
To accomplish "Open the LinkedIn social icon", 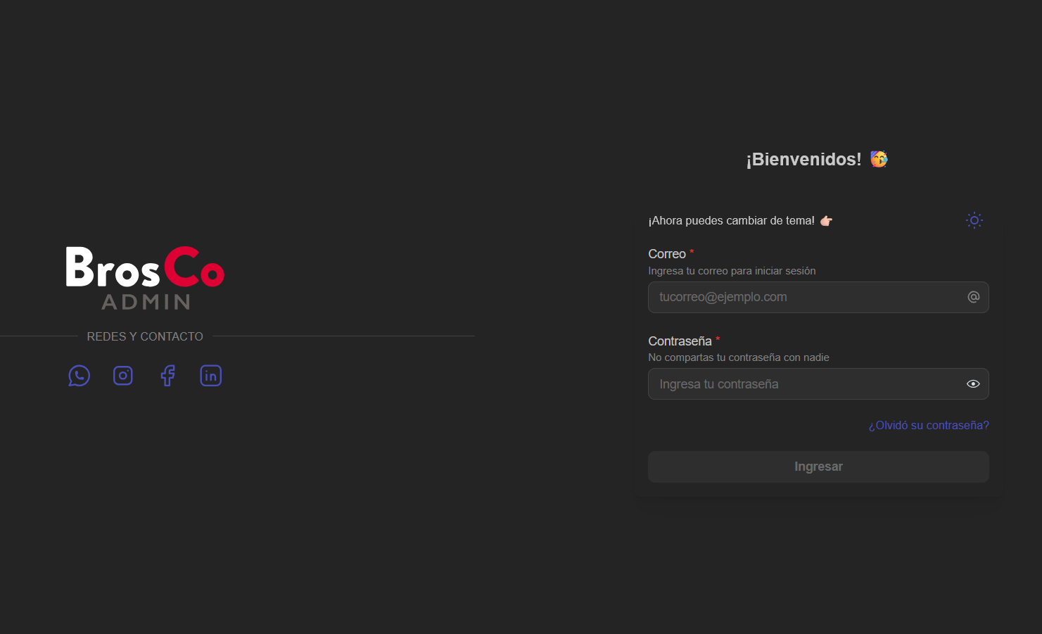I will 211,376.
